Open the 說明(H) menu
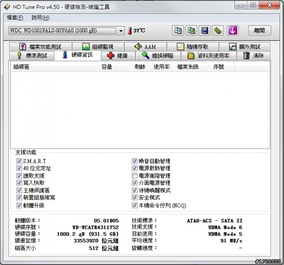 tap(40, 18)
